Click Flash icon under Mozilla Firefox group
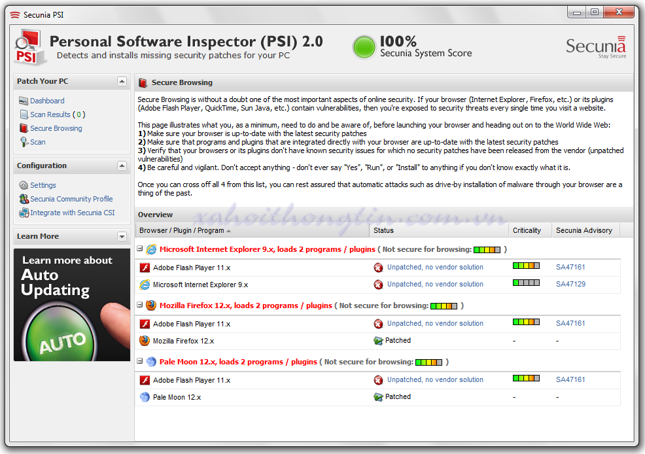The width and height of the screenshot is (645, 454). point(145,324)
